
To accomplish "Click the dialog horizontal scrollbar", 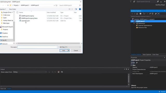I will coord(49,43).
